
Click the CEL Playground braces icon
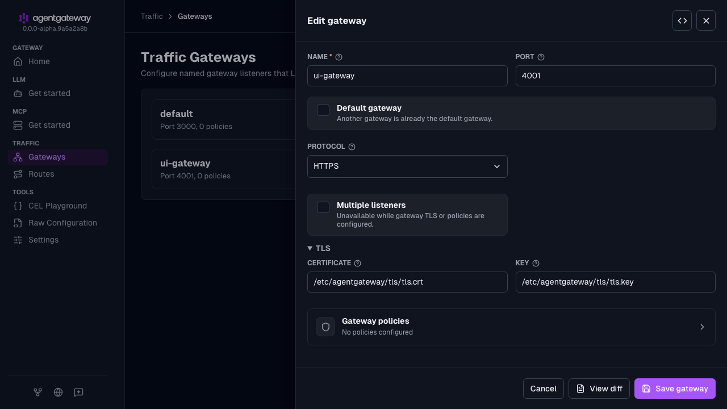(x=18, y=206)
